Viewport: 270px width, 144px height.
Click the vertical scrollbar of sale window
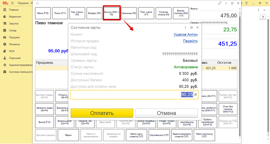tap(240, 74)
